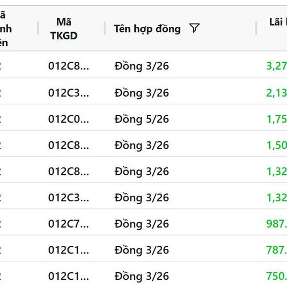Select 012C1... in the 750. row
The image size is (287, 287).
click(x=68, y=276)
